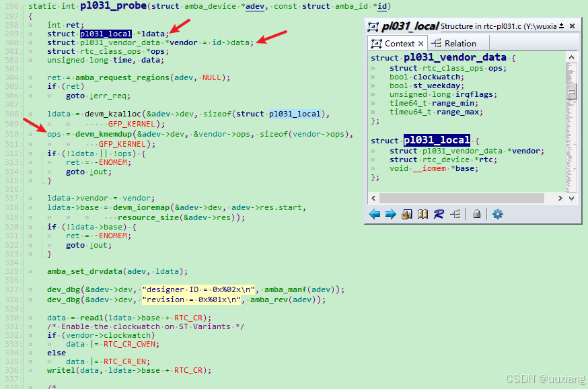The width and height of the screenshot is (588, 389).
Task: Click amba_set_drvdata on line 325
Action: 85,271
